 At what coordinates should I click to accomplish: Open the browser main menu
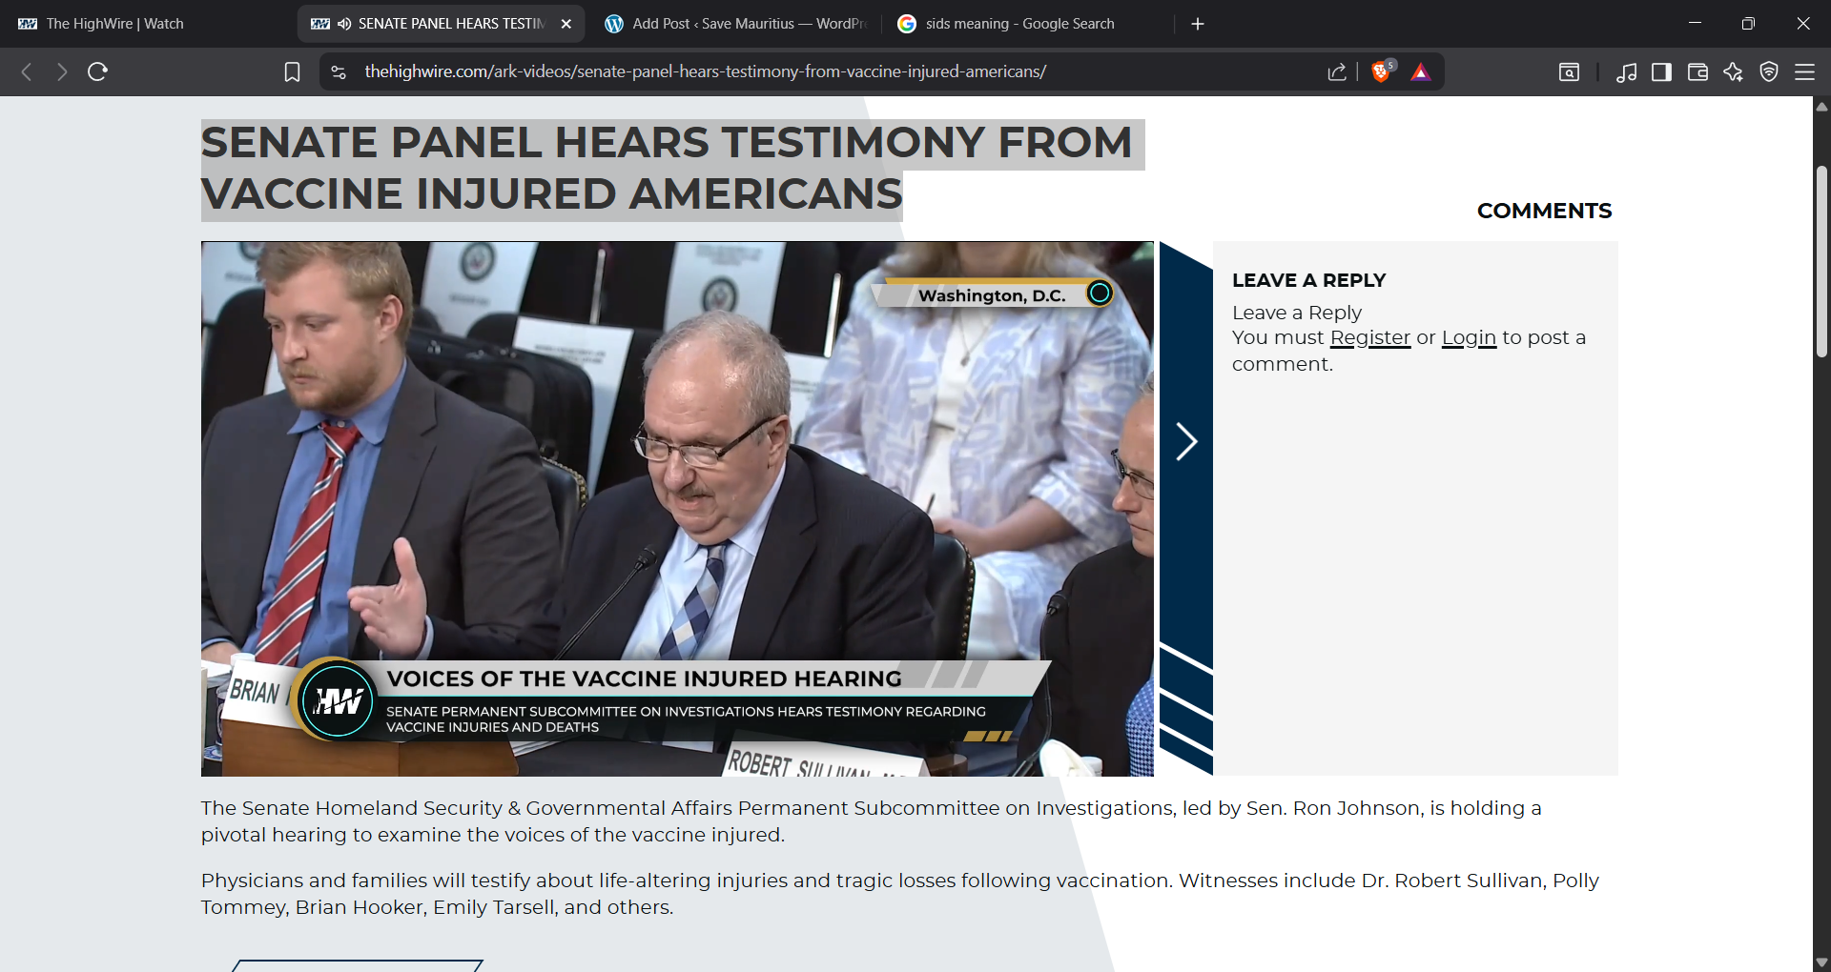tap(1804, 72)
